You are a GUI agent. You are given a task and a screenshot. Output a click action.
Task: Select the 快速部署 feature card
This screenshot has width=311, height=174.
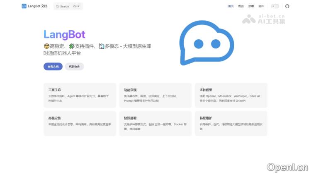[155, 124]
